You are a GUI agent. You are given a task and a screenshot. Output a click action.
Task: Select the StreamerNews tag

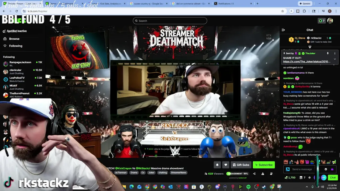tap(179, 172)
